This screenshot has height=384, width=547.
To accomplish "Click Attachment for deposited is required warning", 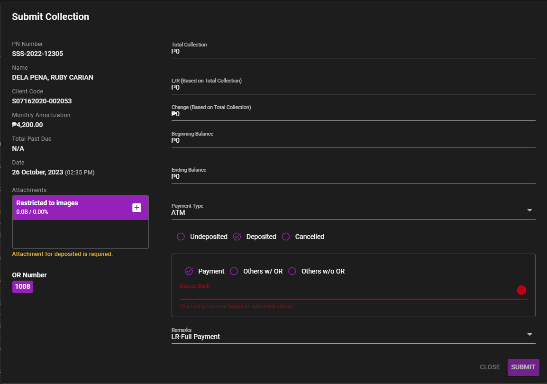I will click(x=63, y=254).
